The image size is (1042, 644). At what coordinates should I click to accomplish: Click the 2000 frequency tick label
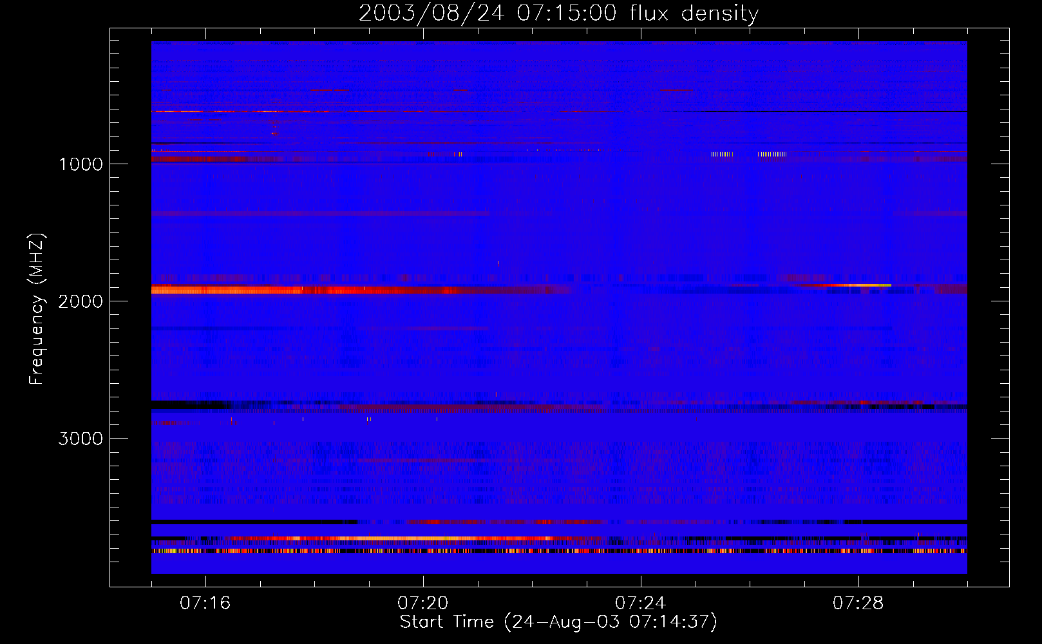click(81, 301)
